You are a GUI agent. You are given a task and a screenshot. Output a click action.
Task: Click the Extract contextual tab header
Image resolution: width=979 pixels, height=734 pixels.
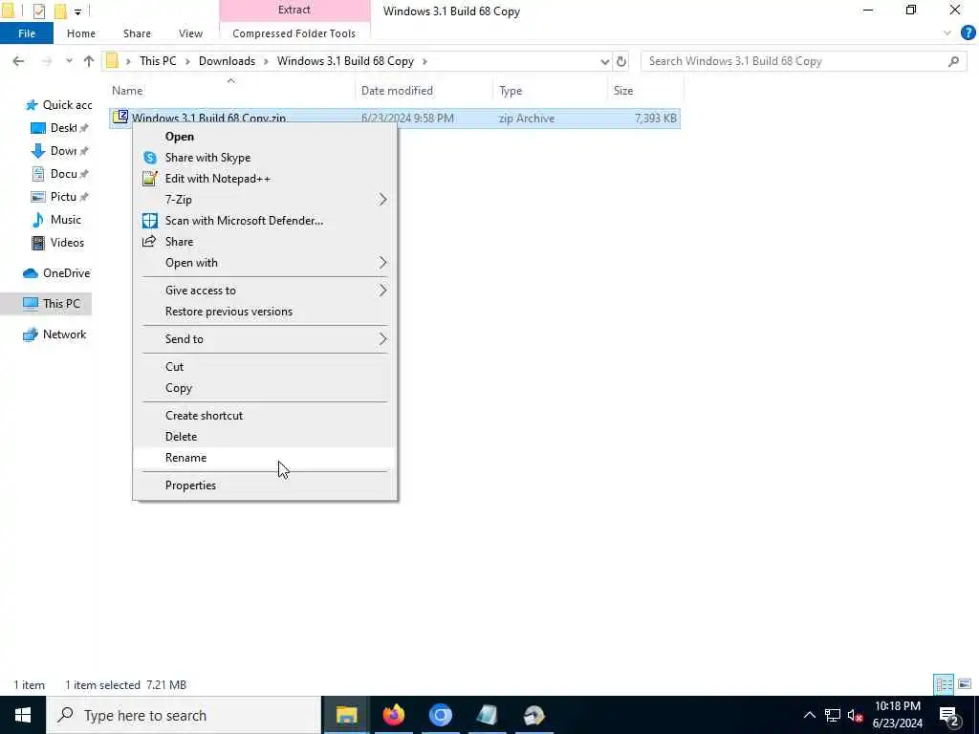click(294, 10)
